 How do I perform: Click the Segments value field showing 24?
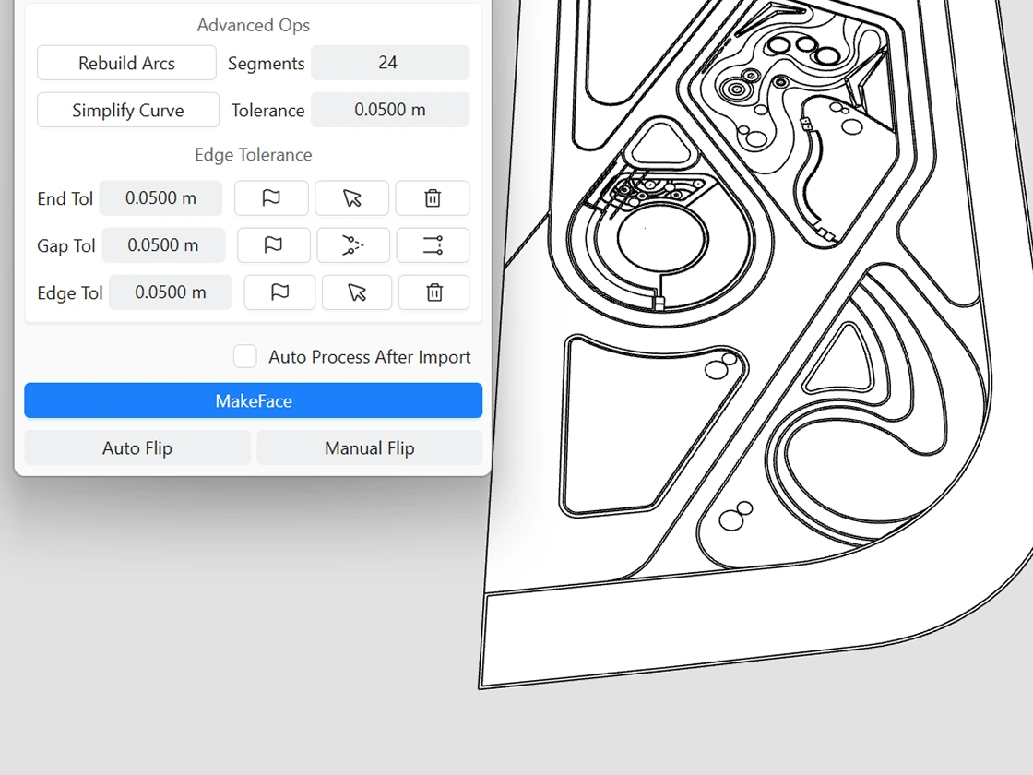point(389,63)
